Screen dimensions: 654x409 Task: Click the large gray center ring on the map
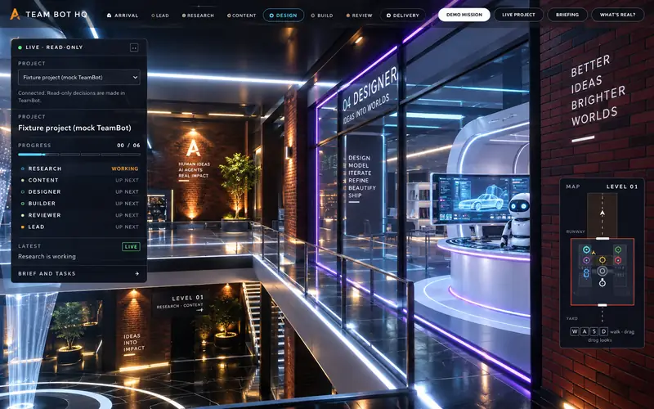point(602,271)
